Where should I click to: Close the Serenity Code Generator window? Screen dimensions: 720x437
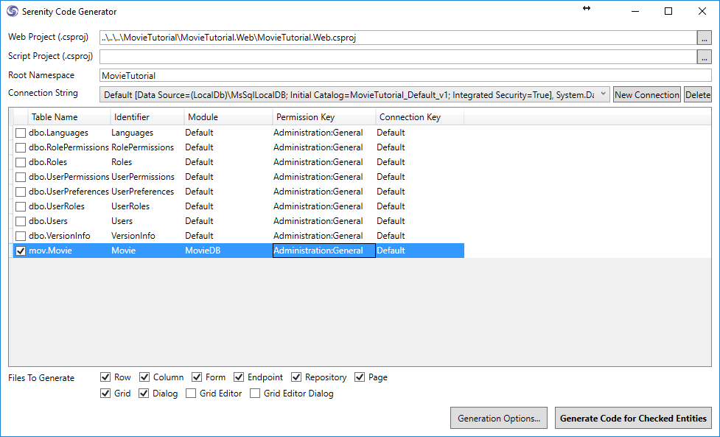coord(702,11)
